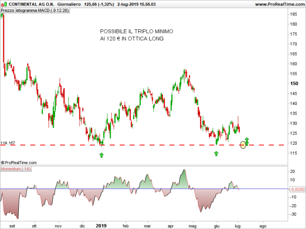Click the green arrow below the January 2019 low
The image size is (306, 229).
[x=101, y=155]
